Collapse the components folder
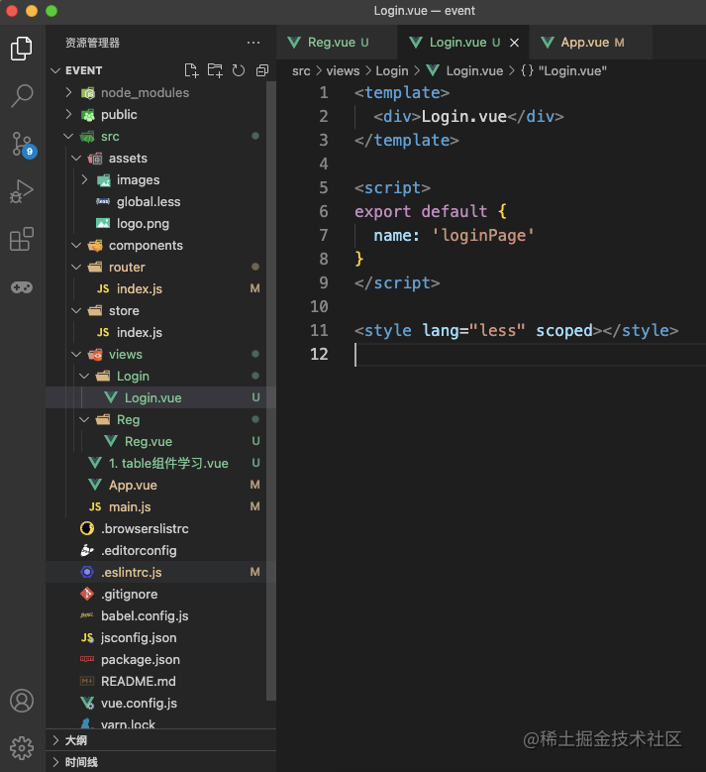706x772 pixels. 160,245
